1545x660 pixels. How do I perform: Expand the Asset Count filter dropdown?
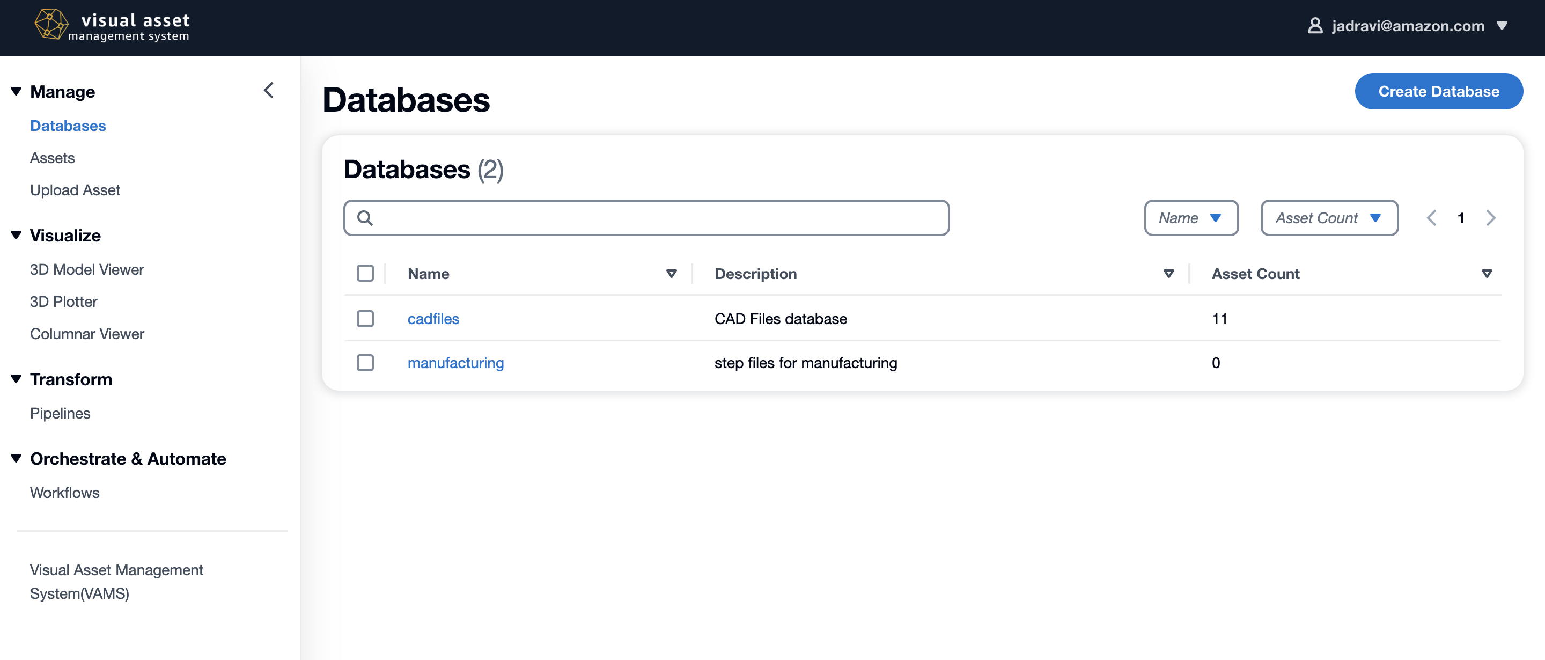(1329, 217)
